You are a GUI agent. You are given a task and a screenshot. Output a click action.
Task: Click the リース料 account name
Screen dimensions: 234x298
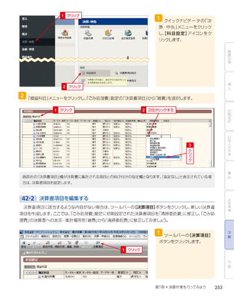click(39, 148)
